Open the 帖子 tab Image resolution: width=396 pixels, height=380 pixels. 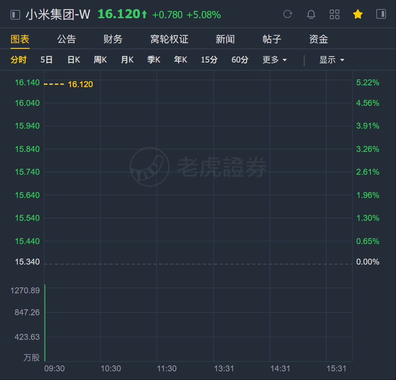(x=272, y=39)
